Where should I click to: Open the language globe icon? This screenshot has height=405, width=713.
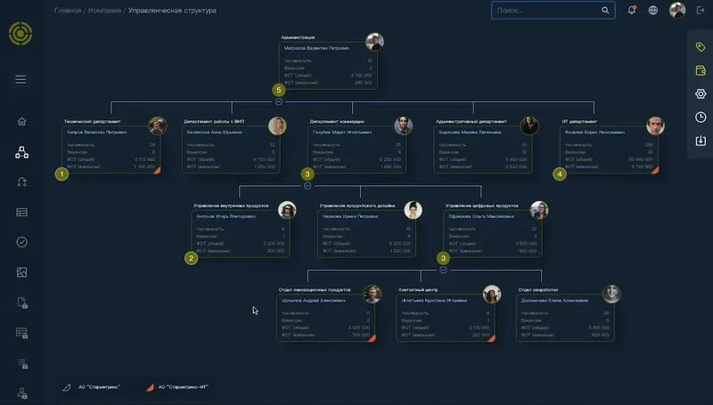click(653, 11)
